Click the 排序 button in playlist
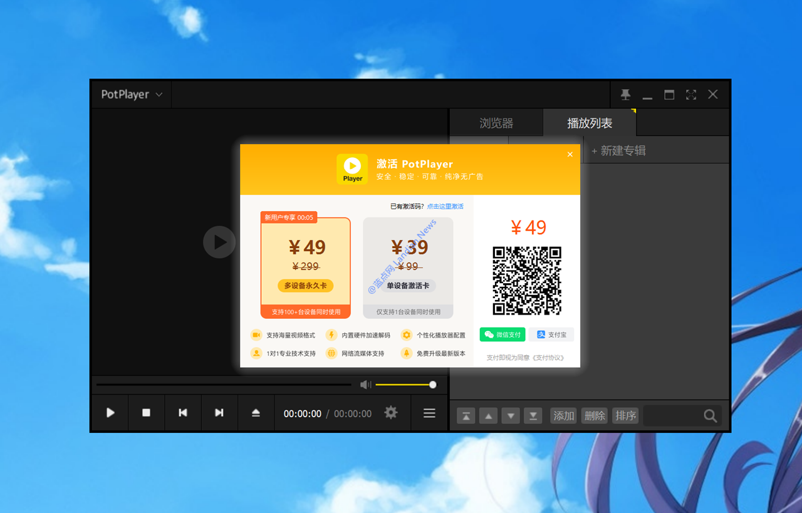This screenshot has height=513, width=802. tap(625, 416)
